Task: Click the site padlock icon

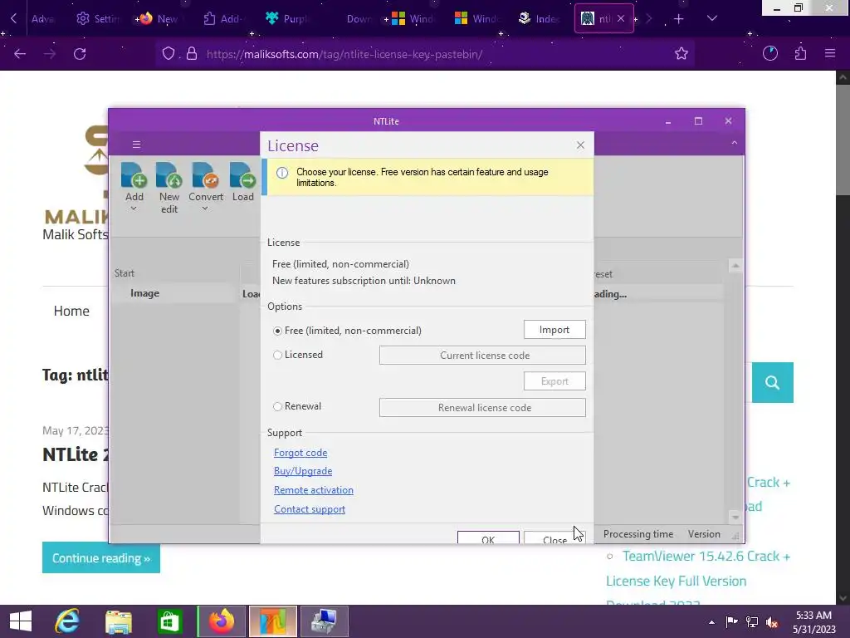Action: pos(192,53)
